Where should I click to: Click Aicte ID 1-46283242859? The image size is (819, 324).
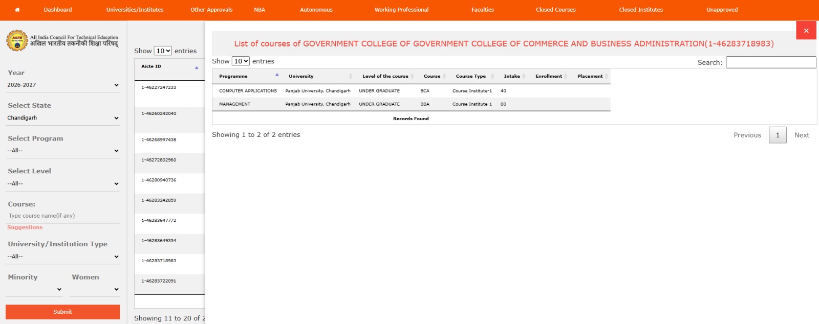coord(159,200)
